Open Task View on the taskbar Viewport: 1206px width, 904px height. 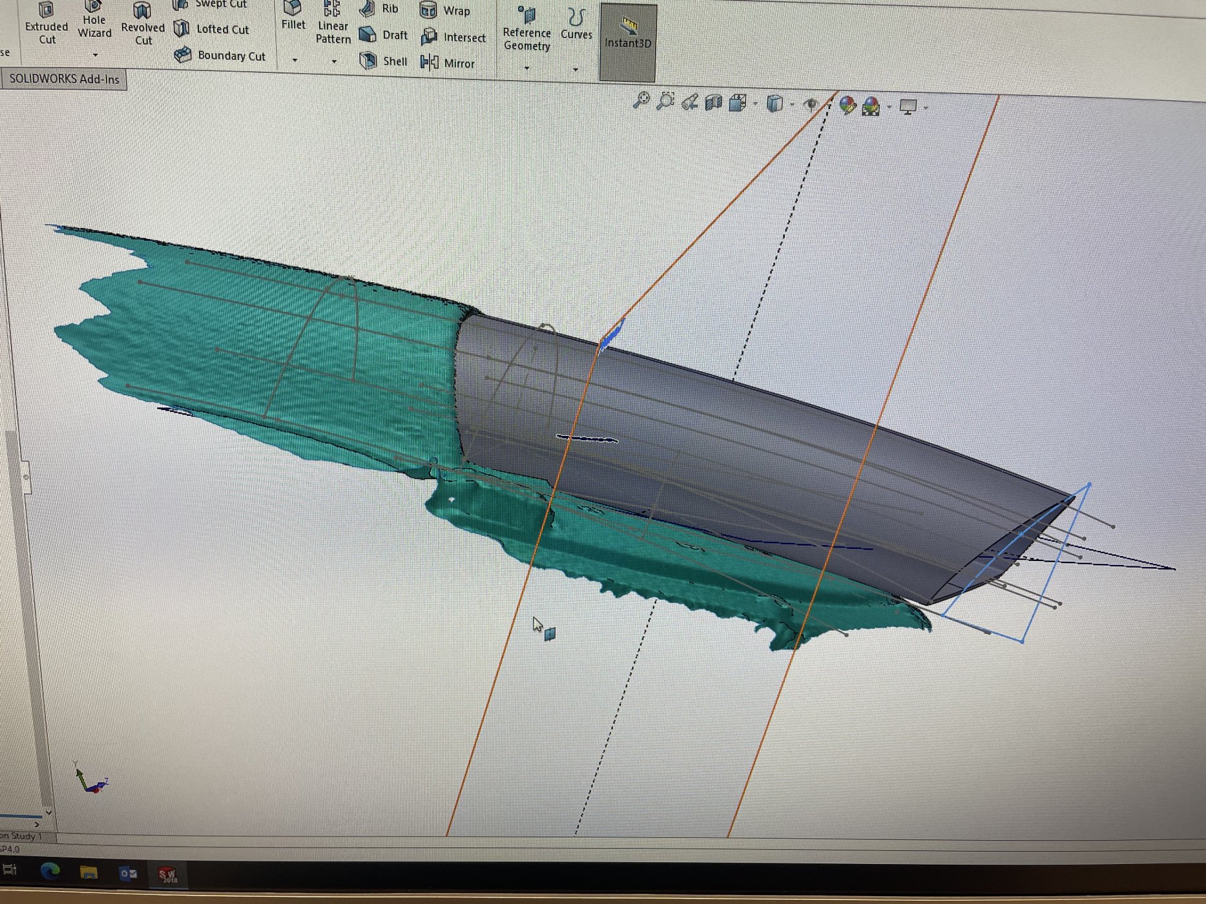click(9, 870)
